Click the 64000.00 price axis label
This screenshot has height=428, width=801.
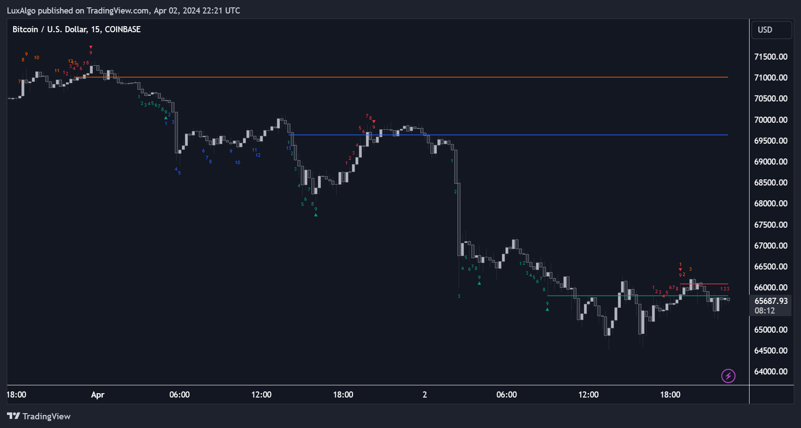pyautogui.click(x=771, y=371)
